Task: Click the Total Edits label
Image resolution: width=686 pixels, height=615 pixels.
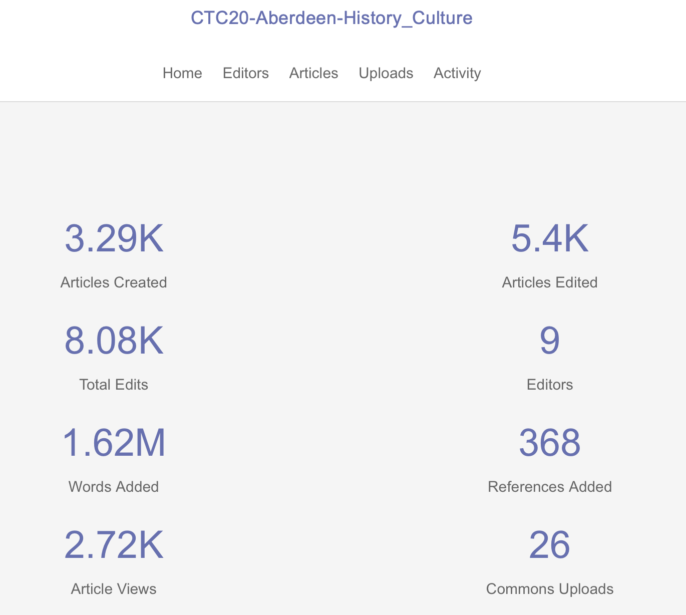Action: coord(113,385)
